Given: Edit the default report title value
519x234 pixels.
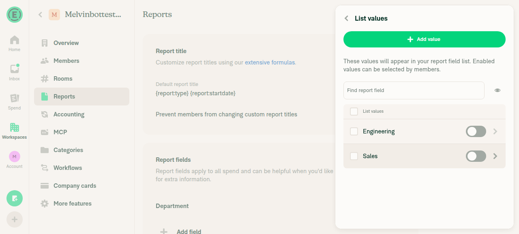Looking at the screenshot, I should 195,93.
